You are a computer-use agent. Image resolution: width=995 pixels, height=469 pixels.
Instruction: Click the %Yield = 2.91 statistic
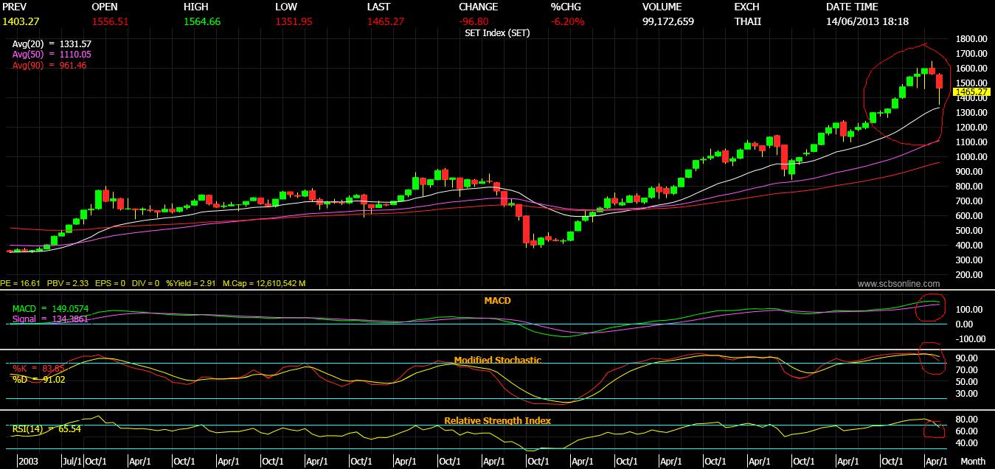click(190, 283)
